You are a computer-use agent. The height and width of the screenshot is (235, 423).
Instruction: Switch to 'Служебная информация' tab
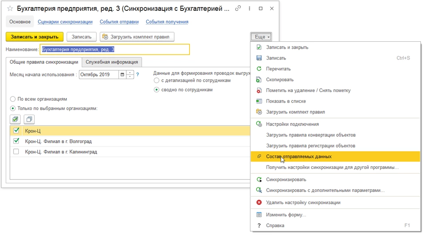click(112, 62)
